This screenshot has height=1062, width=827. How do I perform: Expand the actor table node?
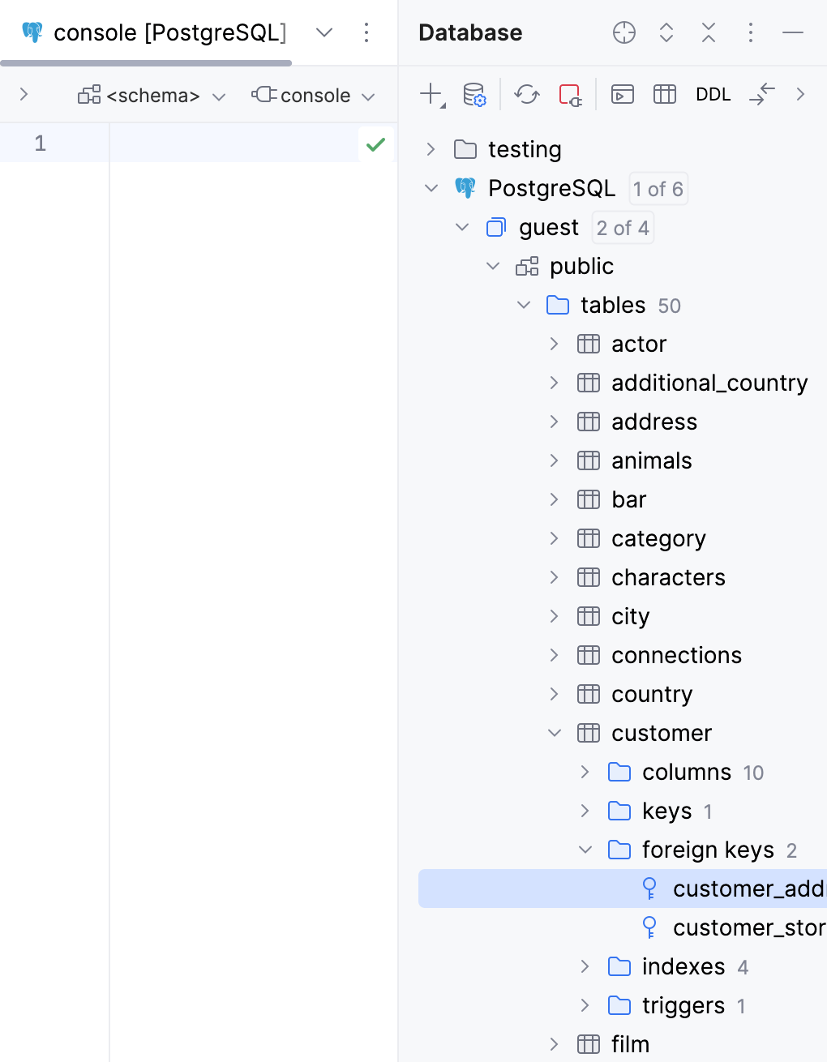(554, 344)
